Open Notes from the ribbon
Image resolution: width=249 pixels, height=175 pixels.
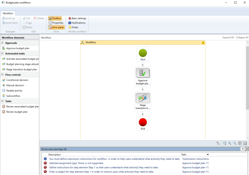(73, 28)
